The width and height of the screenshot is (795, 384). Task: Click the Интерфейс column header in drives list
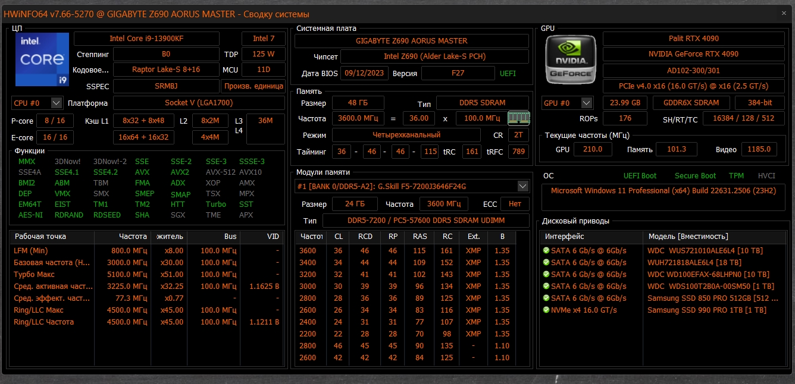click(x=591, y=237)
